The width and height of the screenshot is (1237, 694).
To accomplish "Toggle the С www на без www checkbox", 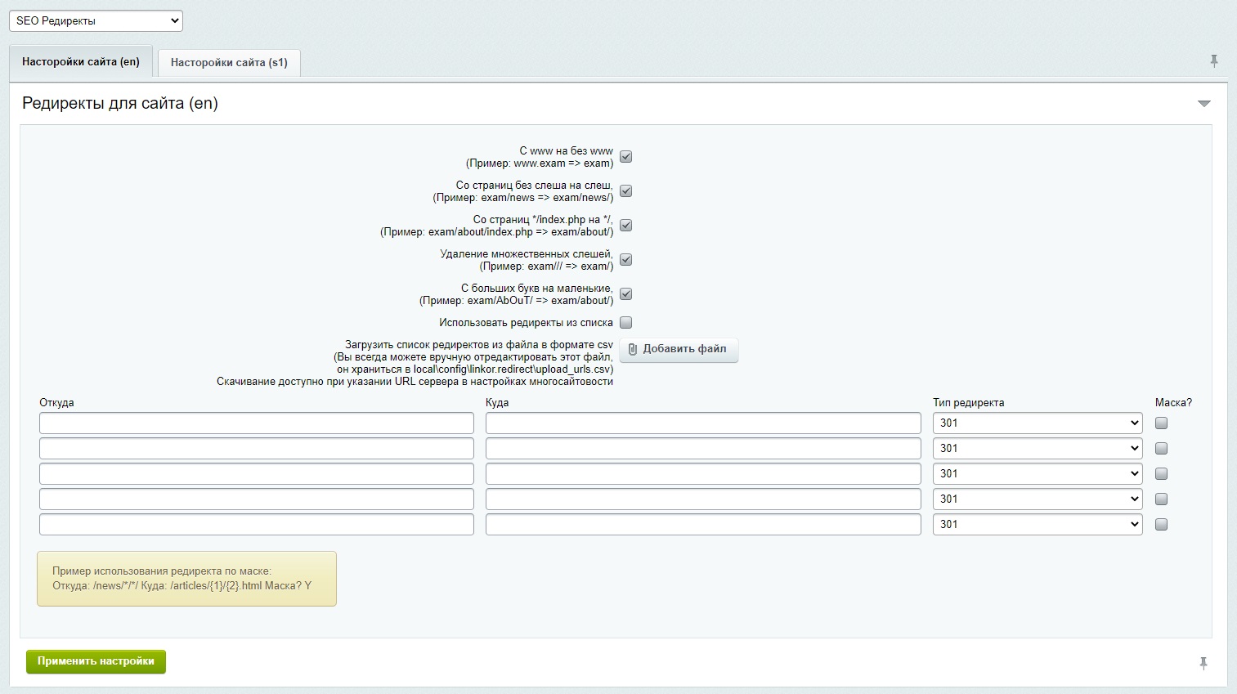I will coord(626,156).
